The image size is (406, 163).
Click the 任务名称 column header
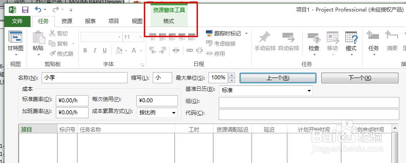coord(126,129)
